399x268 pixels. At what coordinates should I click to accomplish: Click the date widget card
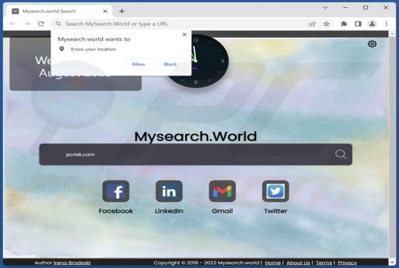pyautogui.click(x=76, y=64)
